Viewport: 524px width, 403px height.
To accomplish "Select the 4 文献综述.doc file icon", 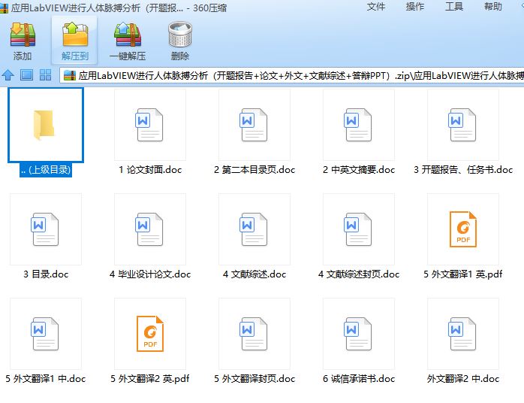I will tap(254, 229).
